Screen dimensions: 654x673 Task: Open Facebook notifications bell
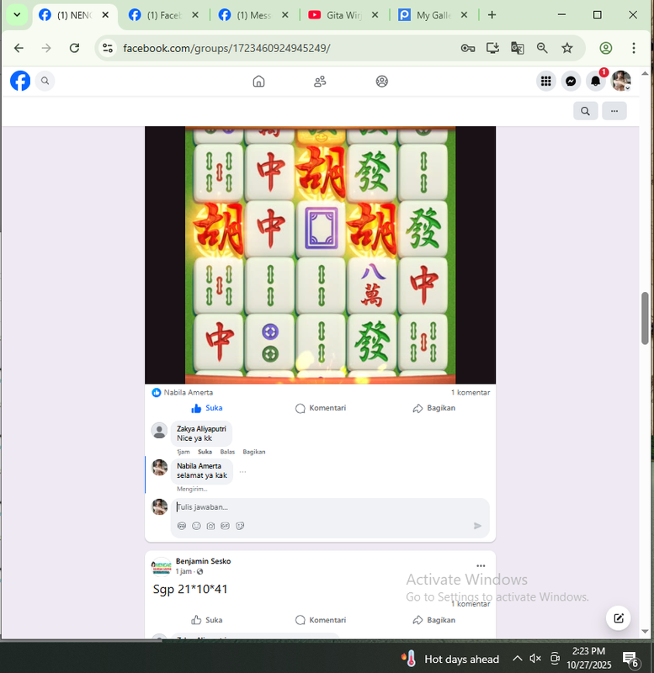596,81
